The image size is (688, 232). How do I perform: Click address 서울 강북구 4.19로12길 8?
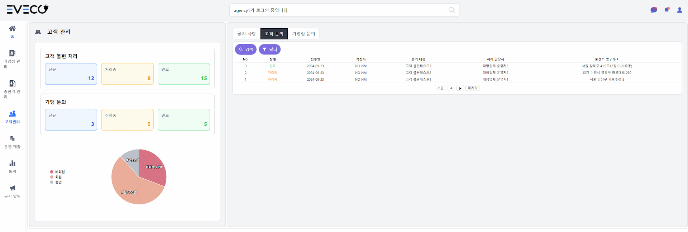607,66
